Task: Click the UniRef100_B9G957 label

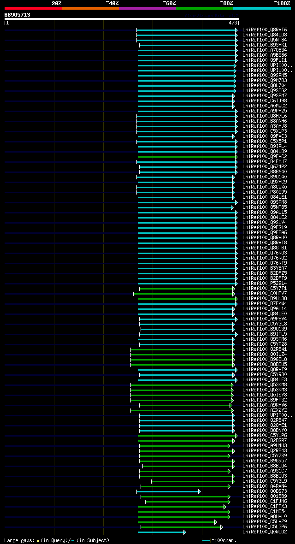Action: [x=265, y=461]
